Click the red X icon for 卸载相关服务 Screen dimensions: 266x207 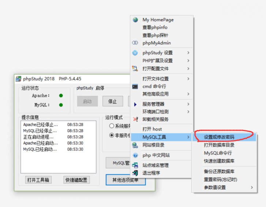click(x=135, y=119)
